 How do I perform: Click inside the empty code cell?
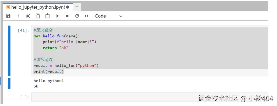pos(150,97)
